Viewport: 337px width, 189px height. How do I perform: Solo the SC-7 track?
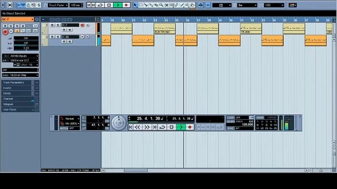click(57, 25)
